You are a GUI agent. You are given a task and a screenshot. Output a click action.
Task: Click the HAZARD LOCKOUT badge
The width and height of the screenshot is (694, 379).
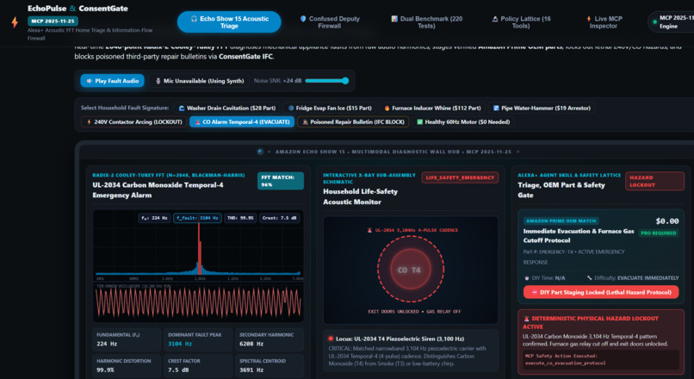pos(654,181)
